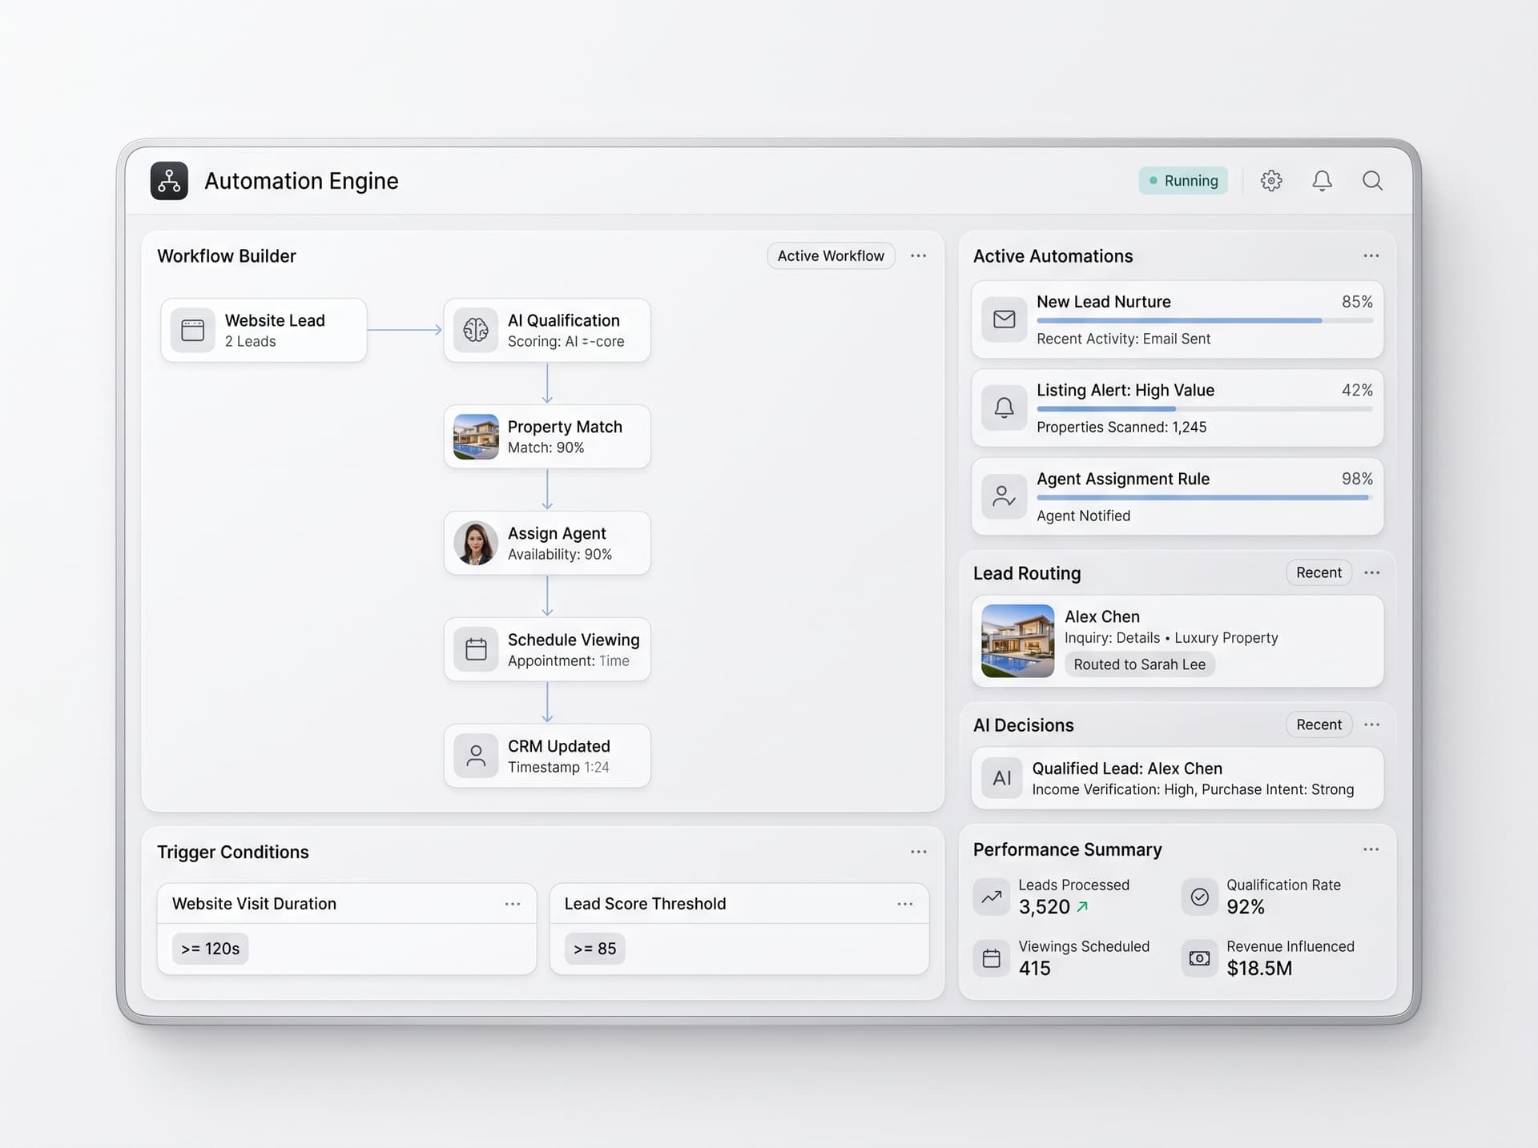Click the >= 120s condition chip
The width and height of the screenshot is (1538, 1148).
210,949
